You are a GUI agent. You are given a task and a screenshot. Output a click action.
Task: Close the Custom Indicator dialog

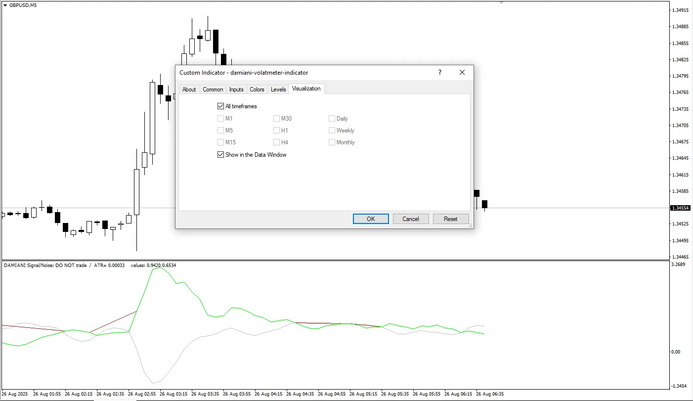coord(462,72)
